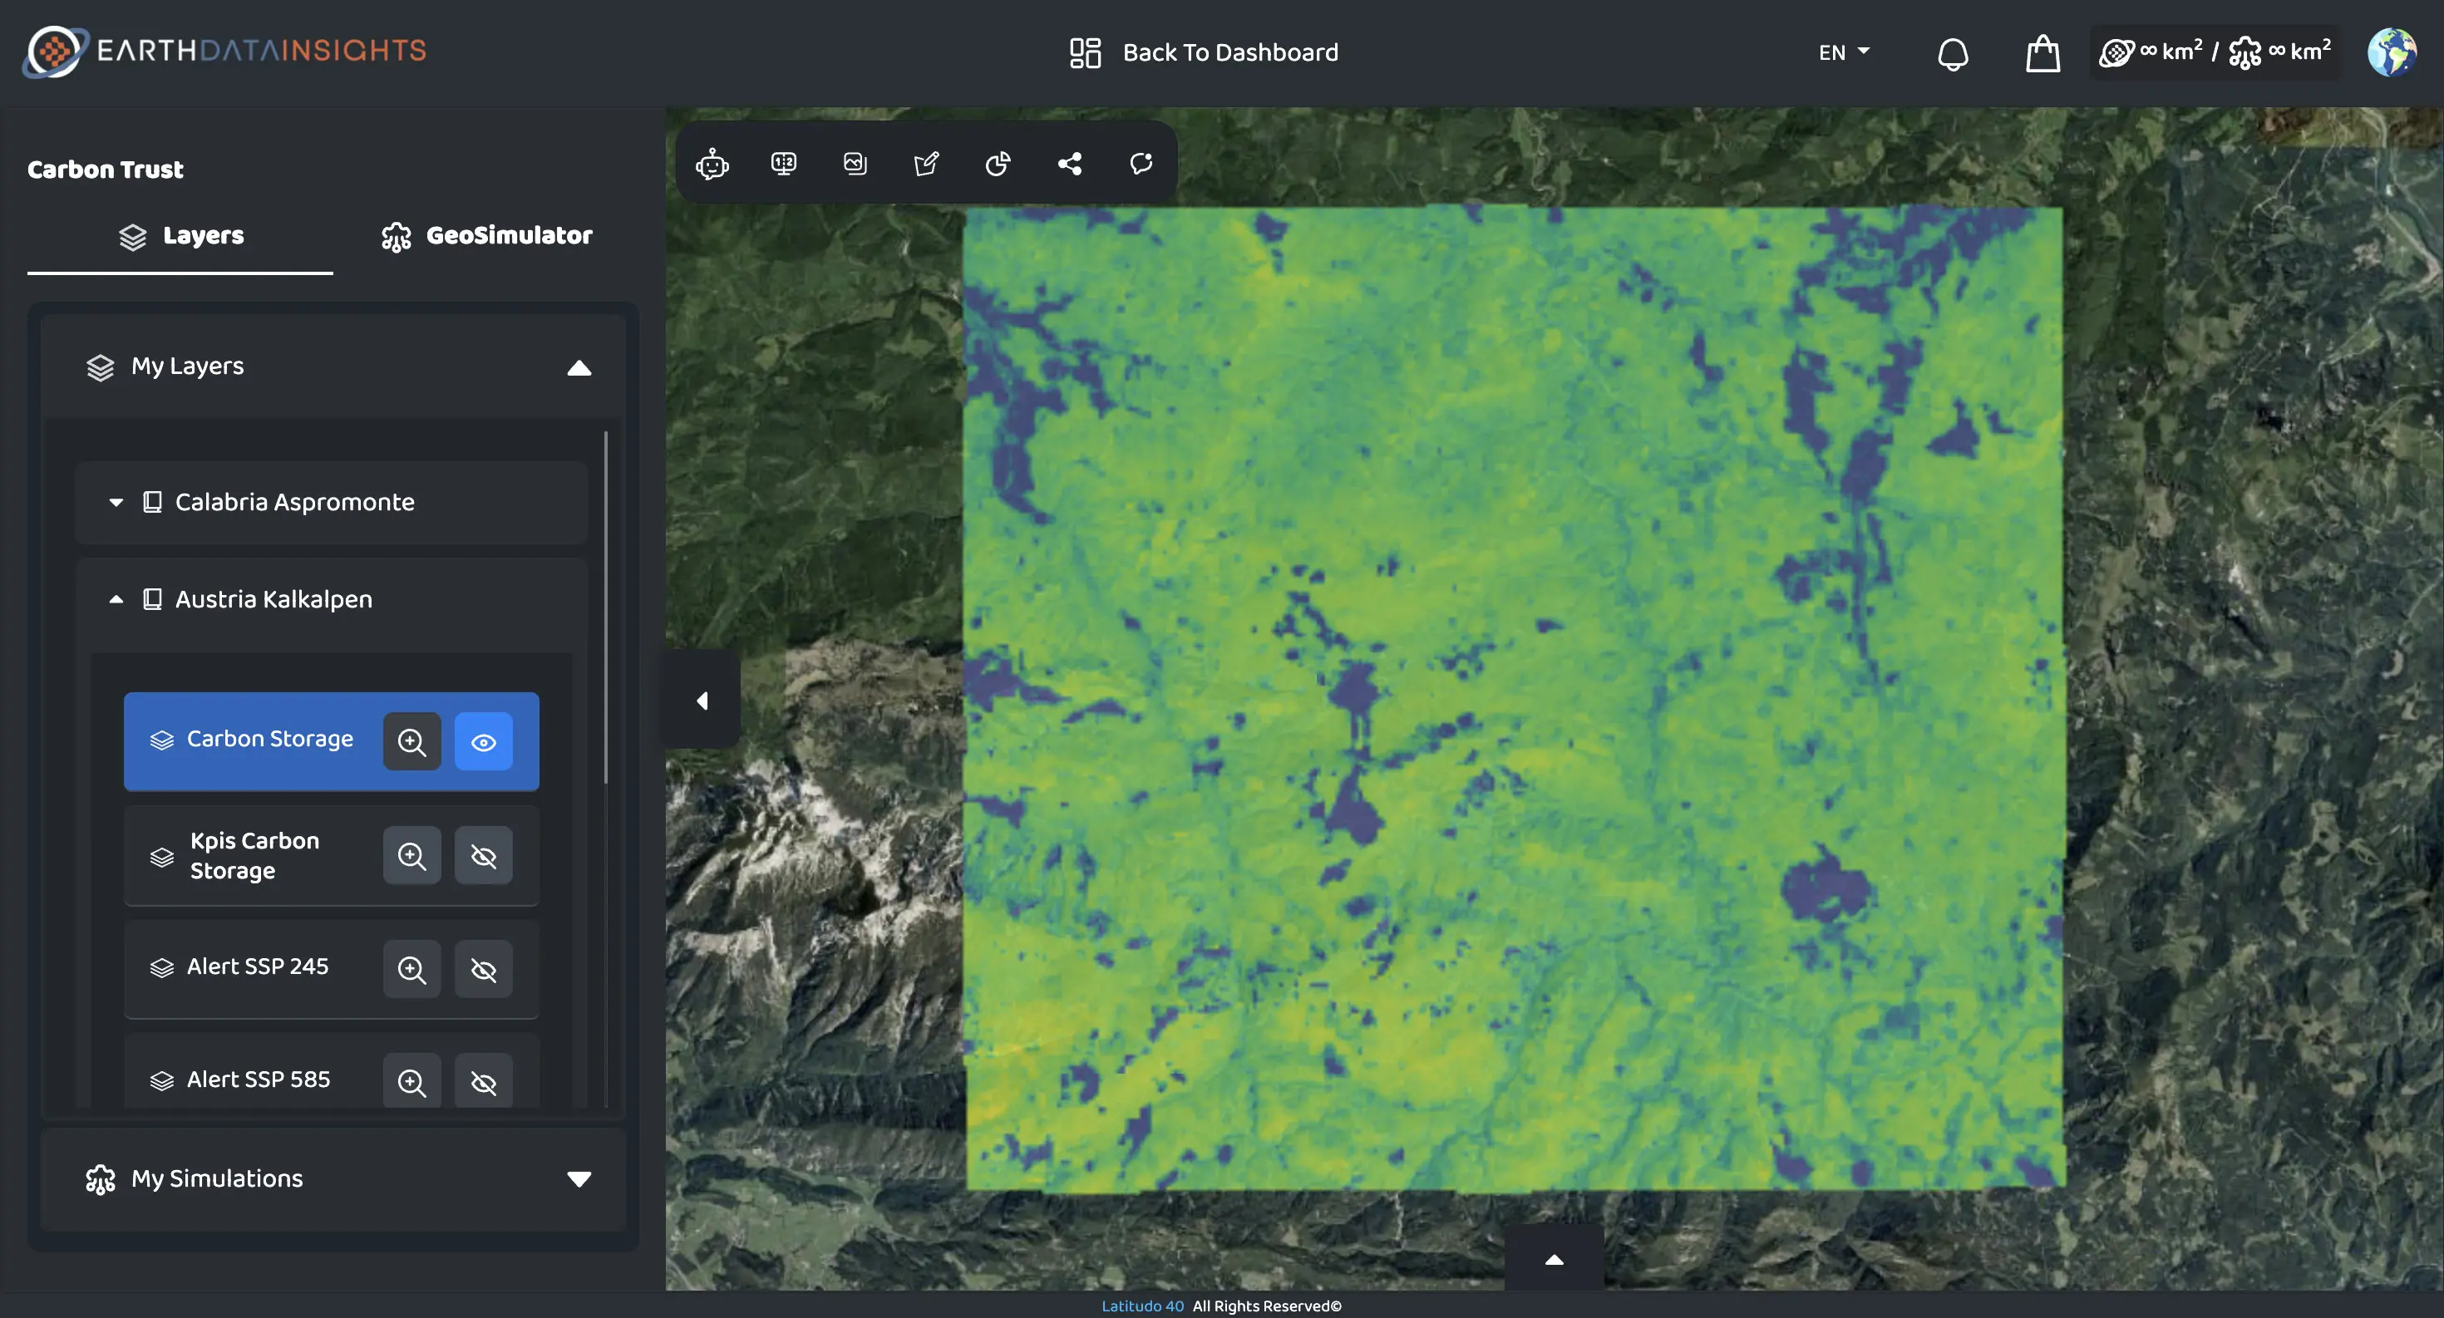Zoom to the Alert SSP 585 layer extent
The width and height of the screenshot is (2444, 1318).
pos(411,1081)
